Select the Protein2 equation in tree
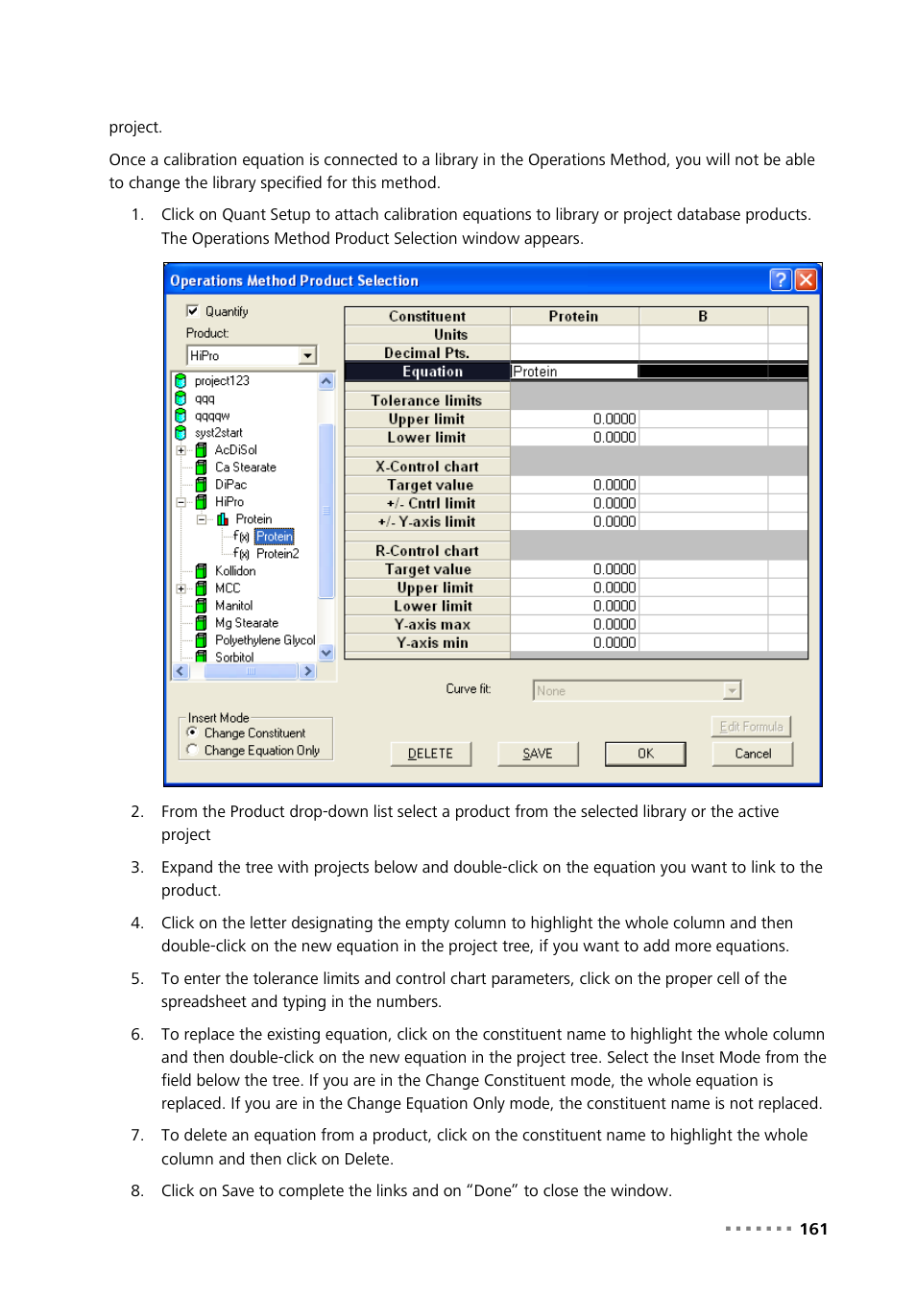This screenshot has width=916, height=1296. [277, 554]
